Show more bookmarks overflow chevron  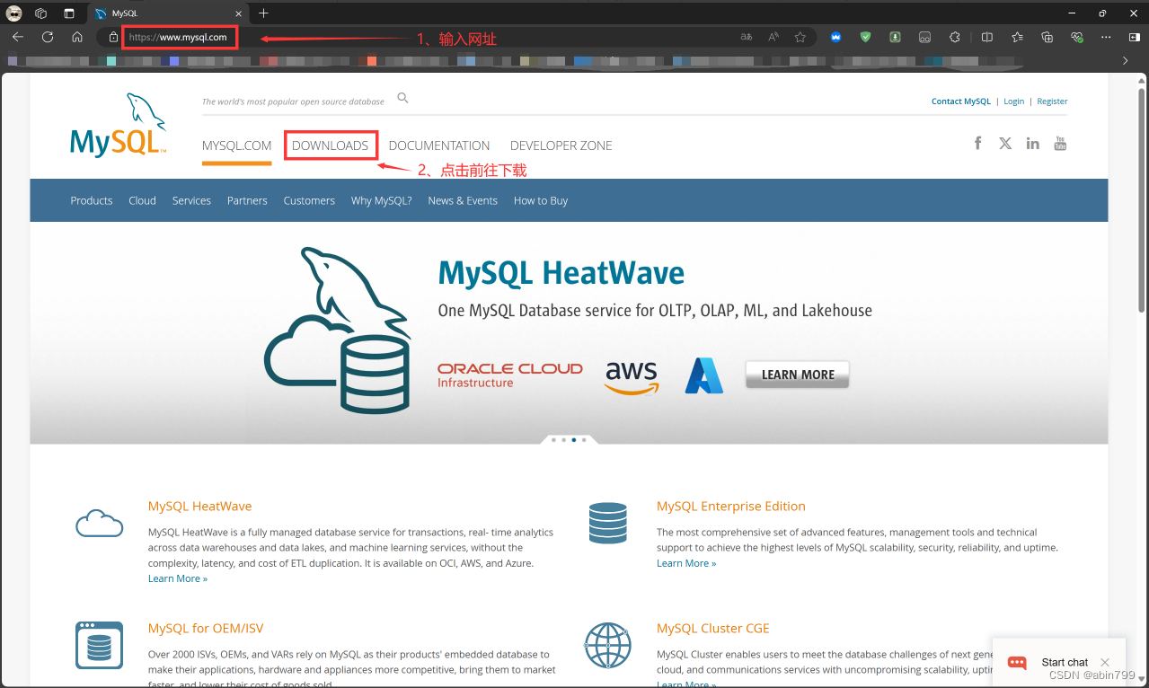click(1126, 60)
